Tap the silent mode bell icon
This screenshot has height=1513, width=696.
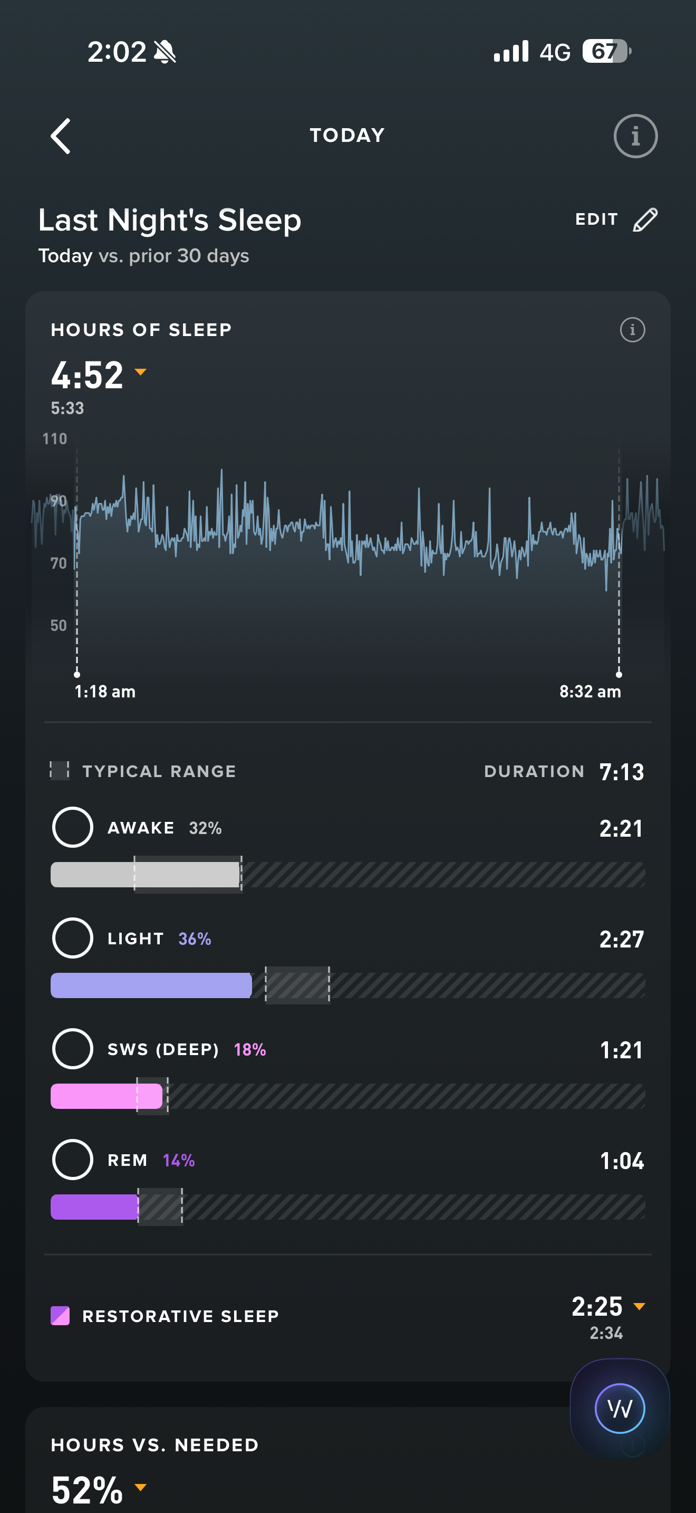tap(165, 52)
